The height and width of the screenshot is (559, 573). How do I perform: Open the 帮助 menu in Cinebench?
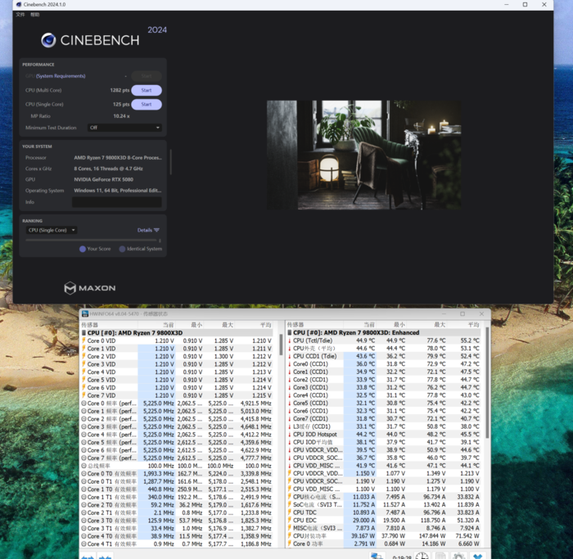34,15
